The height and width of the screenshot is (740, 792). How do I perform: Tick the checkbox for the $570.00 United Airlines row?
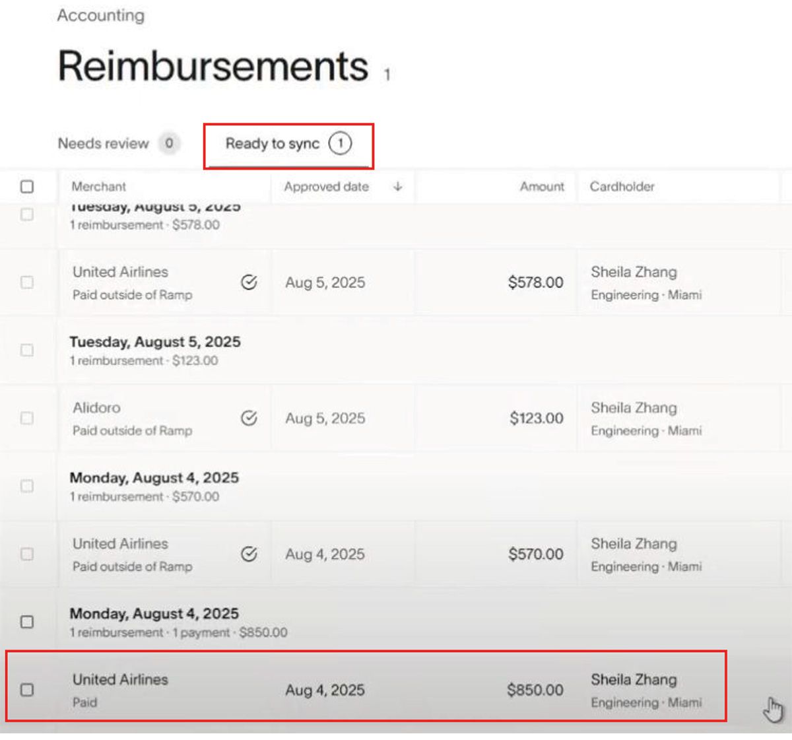[x=27, y=555]
